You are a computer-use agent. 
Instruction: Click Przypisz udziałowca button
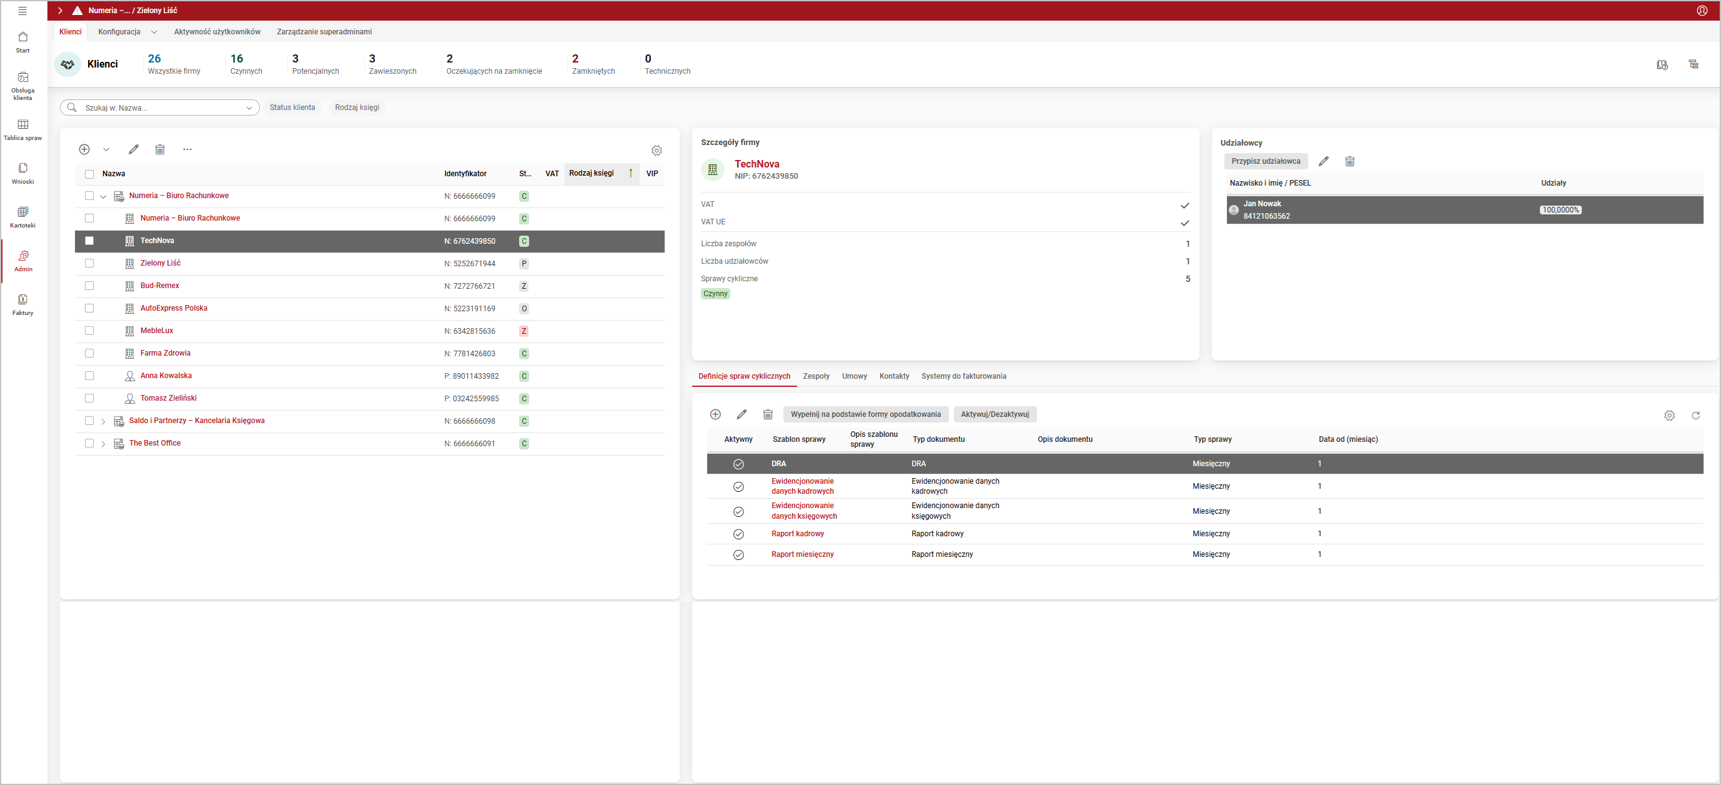(1266, 161)
